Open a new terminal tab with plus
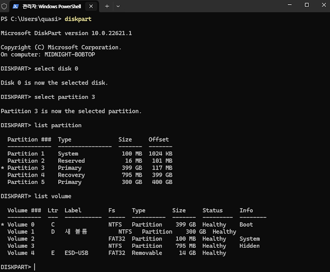 107,7
